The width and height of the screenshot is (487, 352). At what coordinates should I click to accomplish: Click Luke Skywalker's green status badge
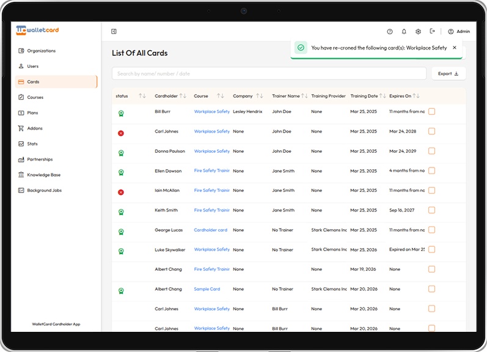121,251
